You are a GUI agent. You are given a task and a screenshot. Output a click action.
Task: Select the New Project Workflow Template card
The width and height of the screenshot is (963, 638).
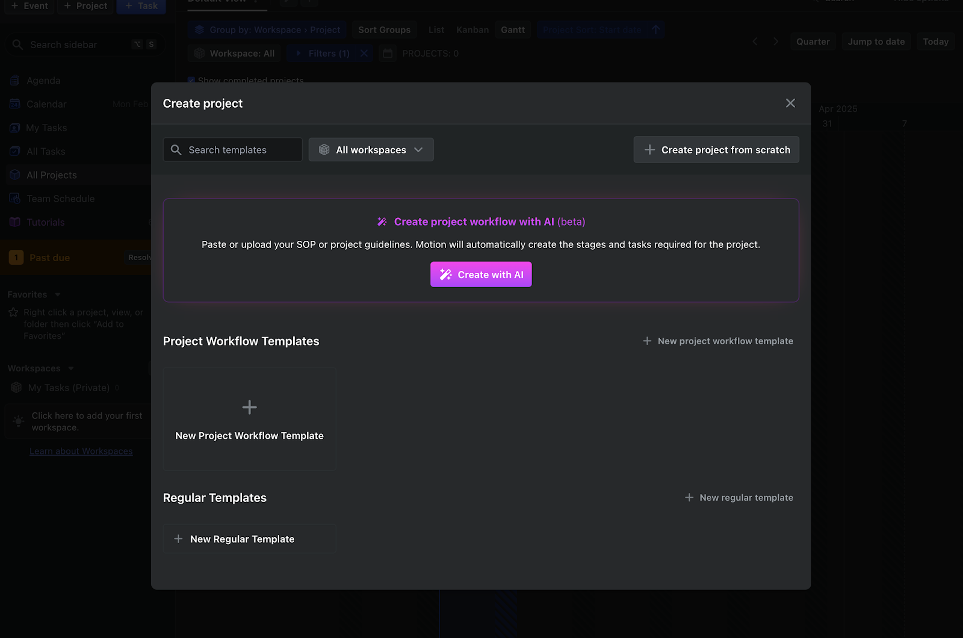tap(249, 419)
